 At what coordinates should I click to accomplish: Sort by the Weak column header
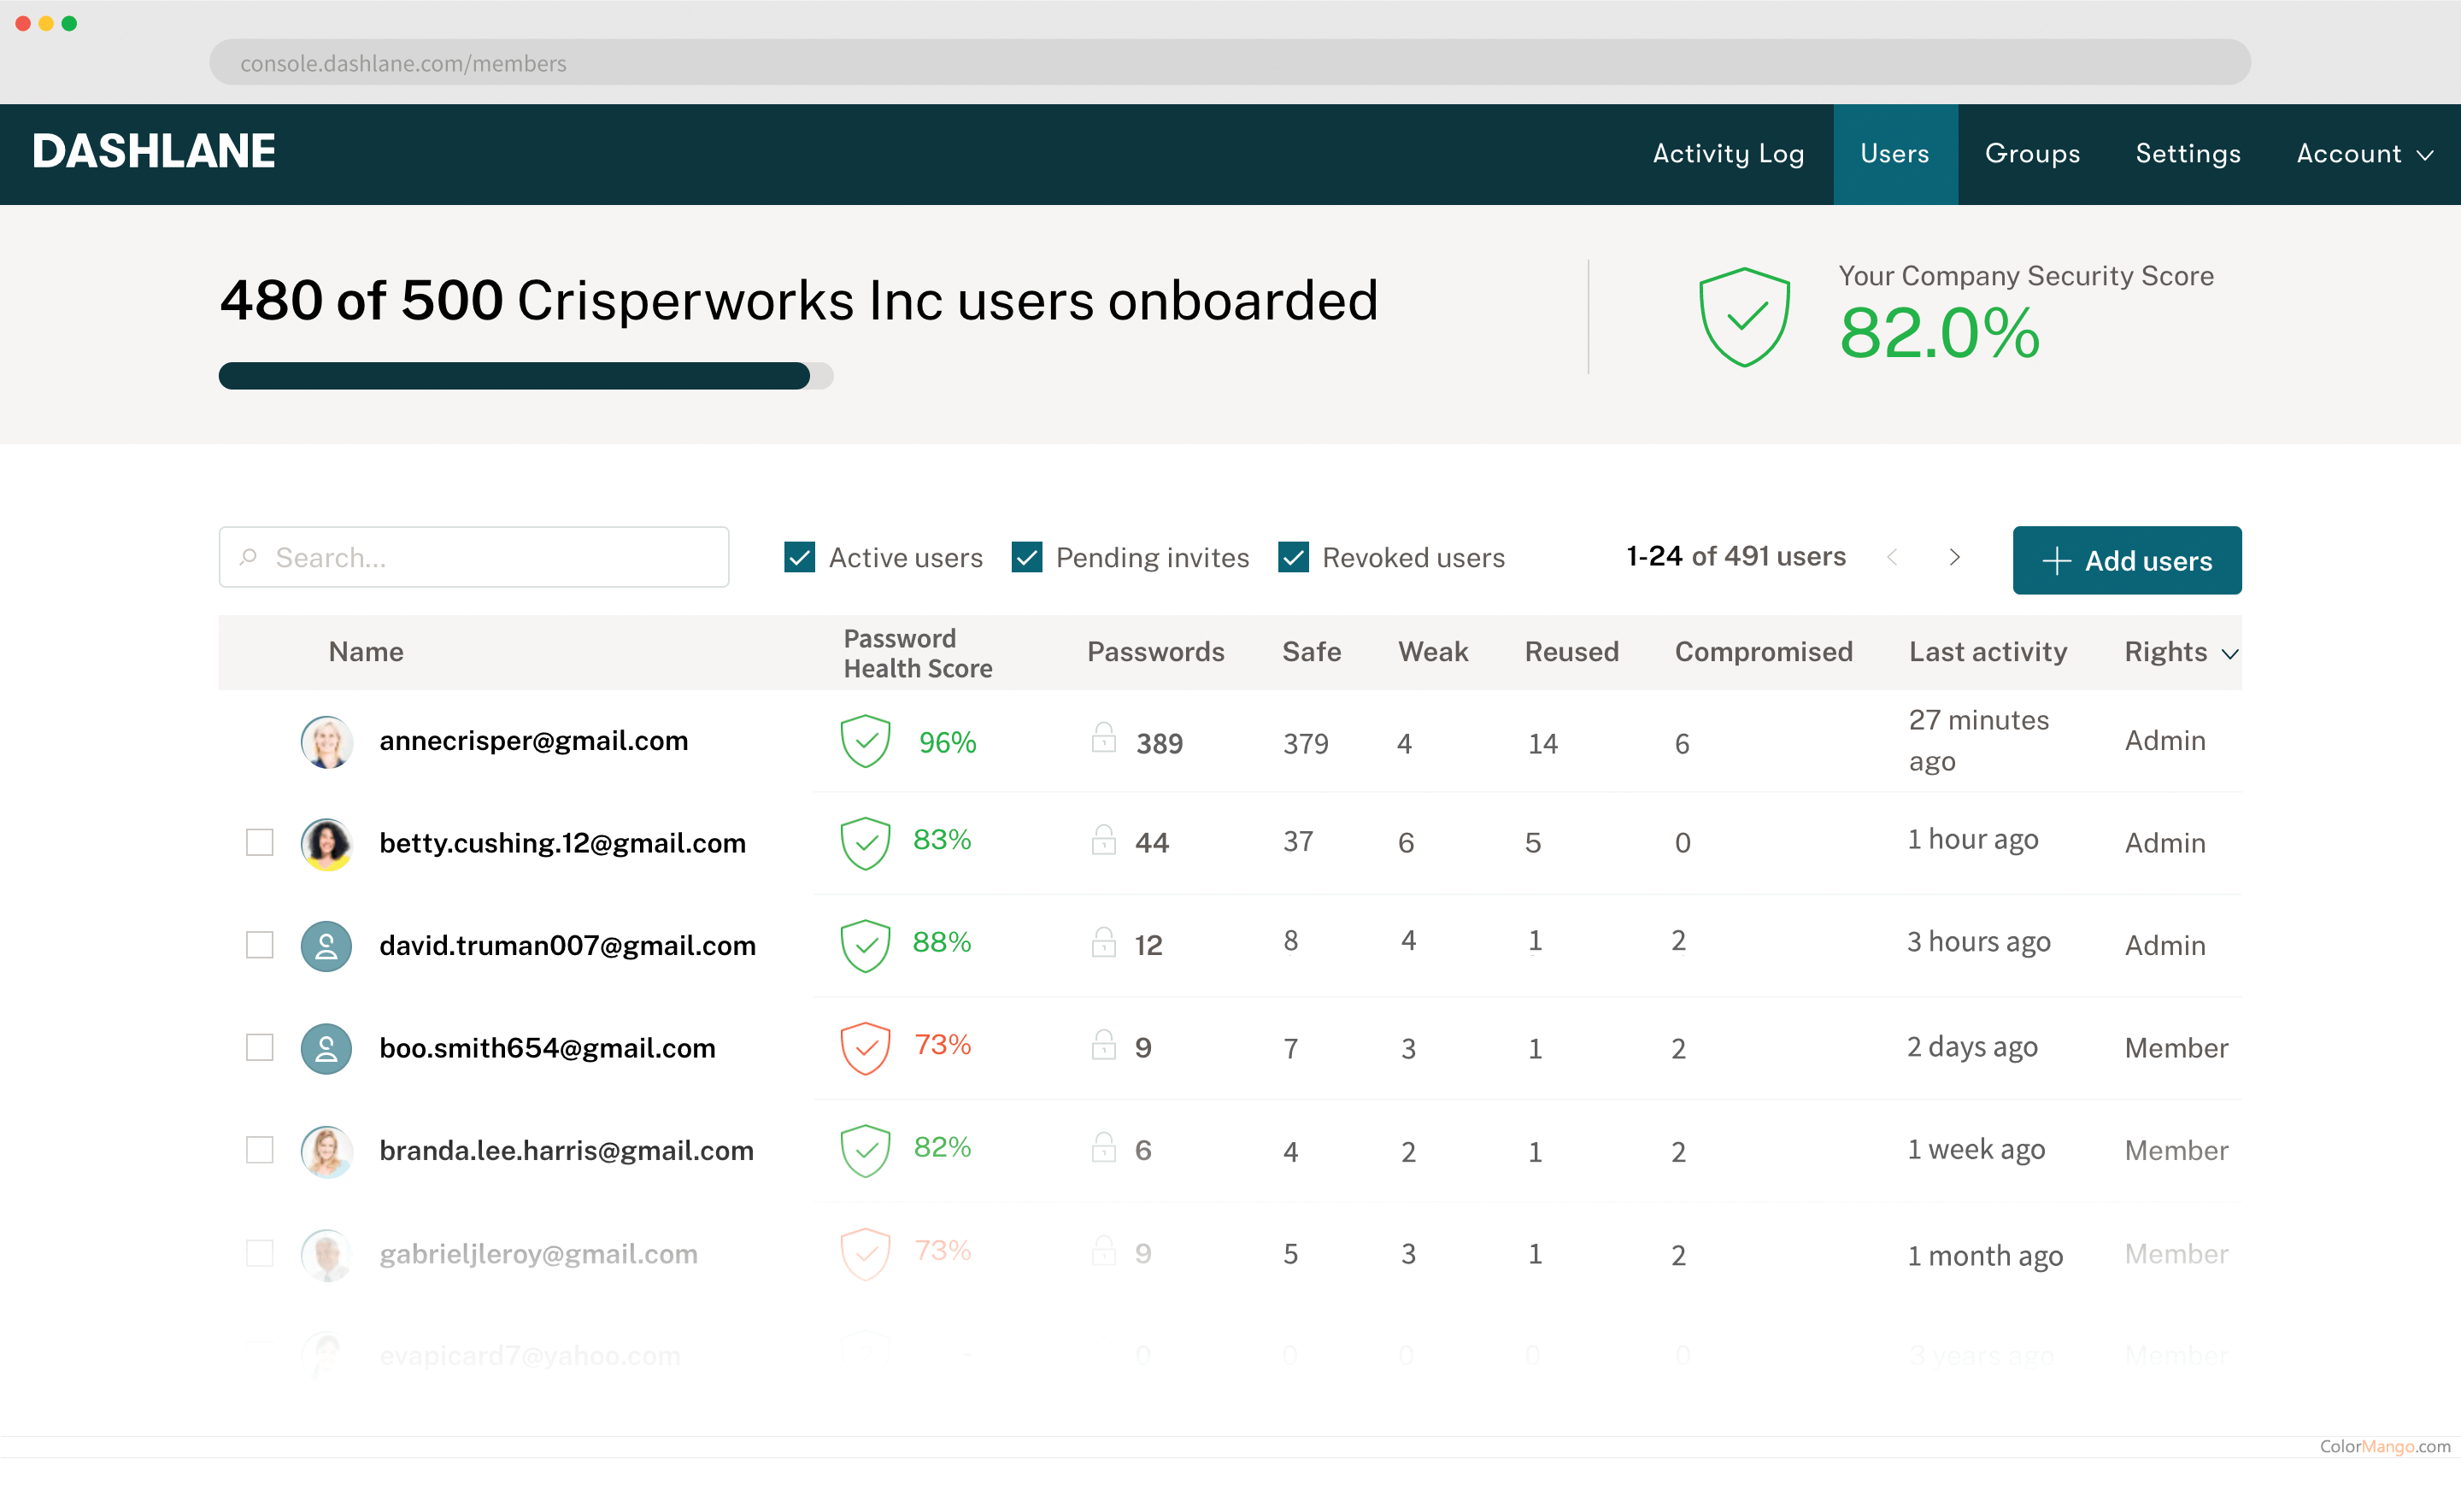tap(1433, 652)
